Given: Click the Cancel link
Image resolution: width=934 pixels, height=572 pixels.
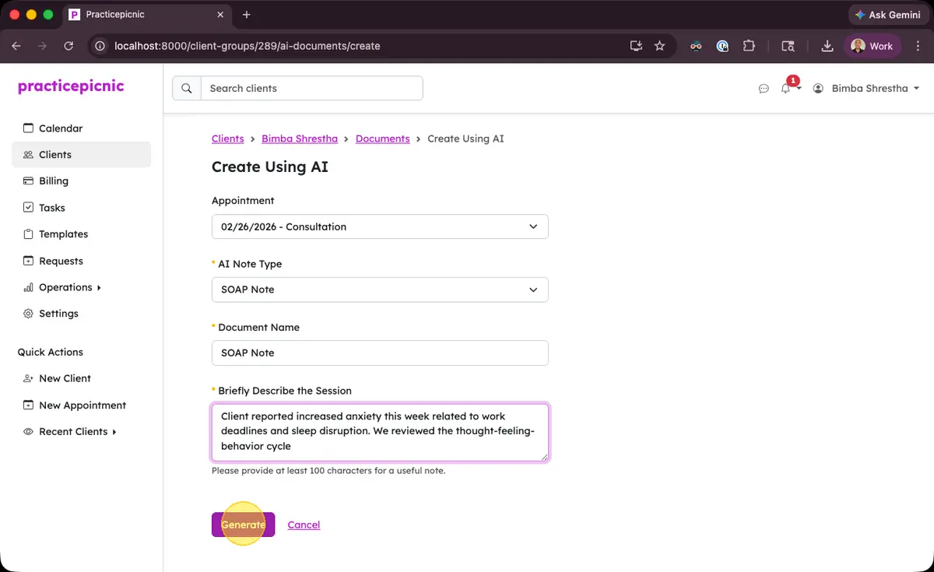Looking at the screenshot, I should point(304,525).
